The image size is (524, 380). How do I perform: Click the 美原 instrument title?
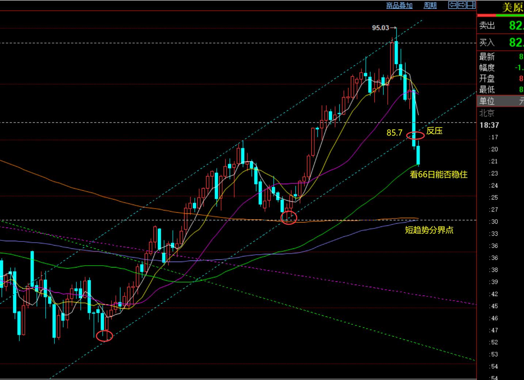[512, 7]
